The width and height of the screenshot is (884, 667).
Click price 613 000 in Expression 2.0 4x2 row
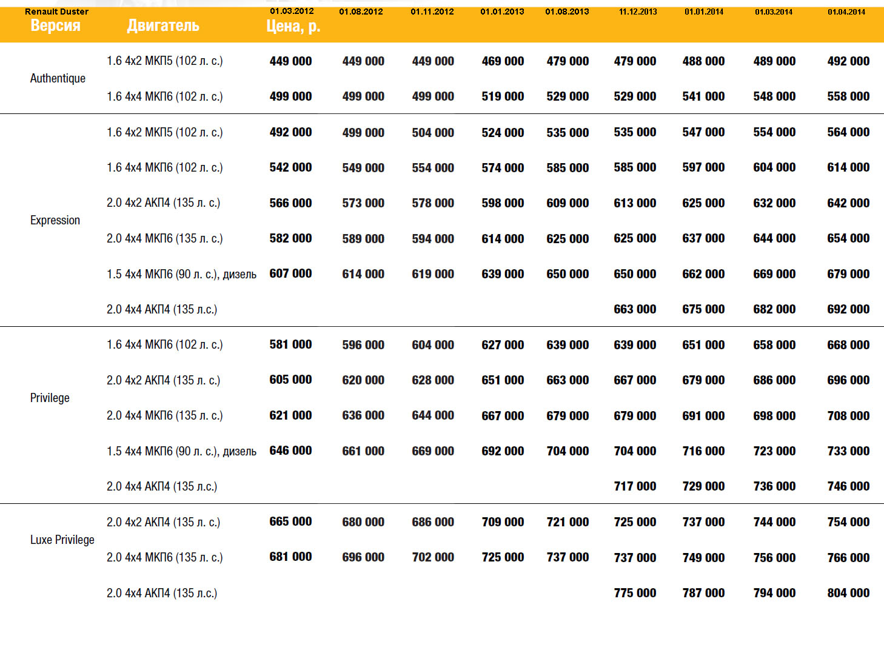pos(635,203)
